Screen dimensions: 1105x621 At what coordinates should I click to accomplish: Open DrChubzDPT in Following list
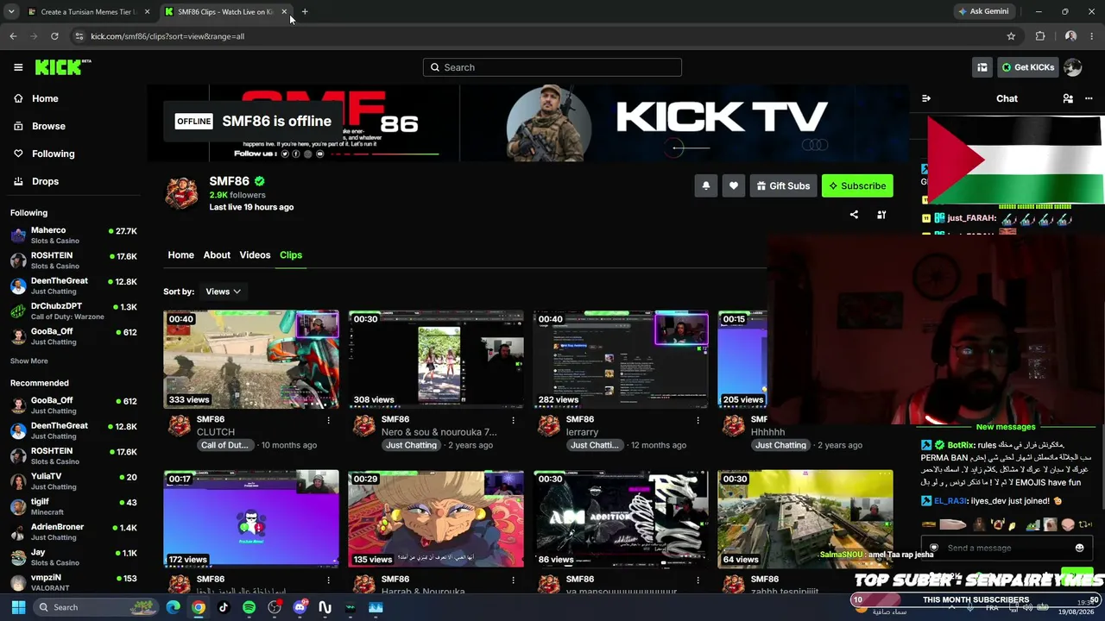point(73,311)
